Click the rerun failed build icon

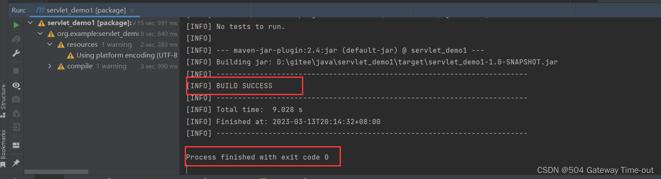(x=16, y=39)
